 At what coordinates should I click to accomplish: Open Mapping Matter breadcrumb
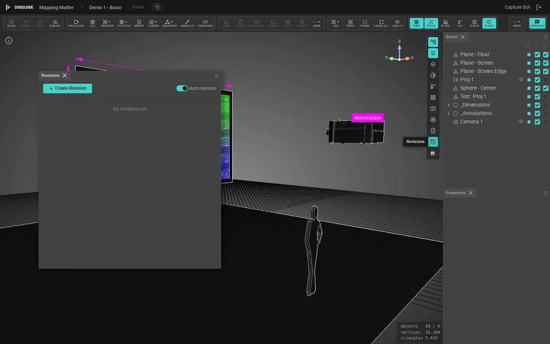click(x=56, y=8)
